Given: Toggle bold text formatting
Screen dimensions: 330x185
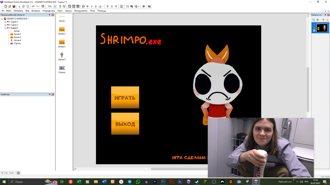Looking at the screenshot, I should coord(88,6).
